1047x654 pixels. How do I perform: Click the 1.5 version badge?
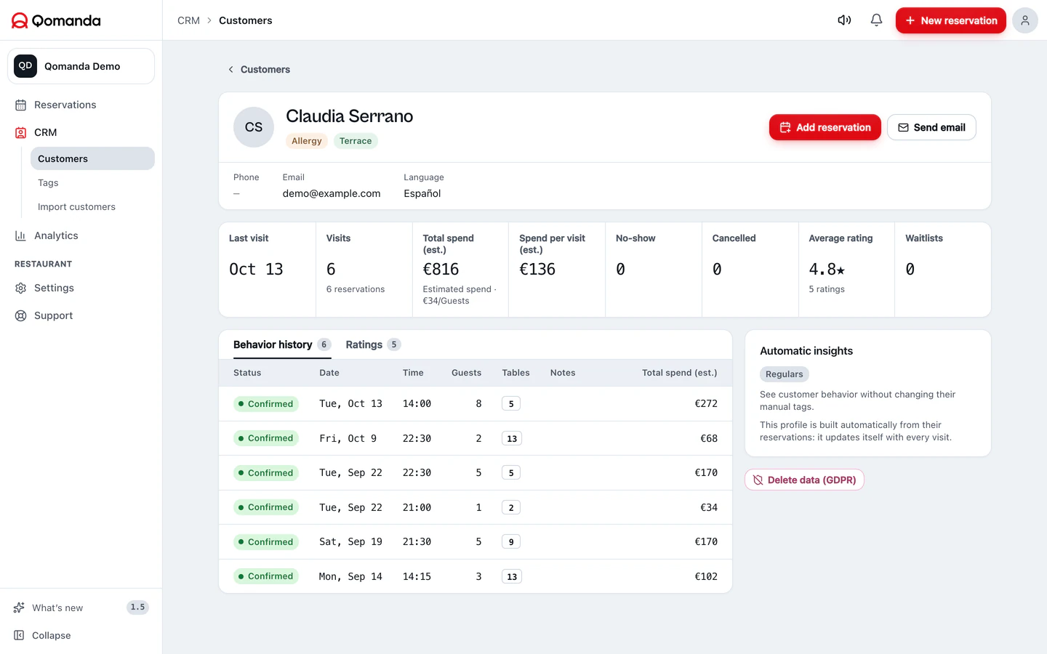pyautogui.click(x=137, y=607)
